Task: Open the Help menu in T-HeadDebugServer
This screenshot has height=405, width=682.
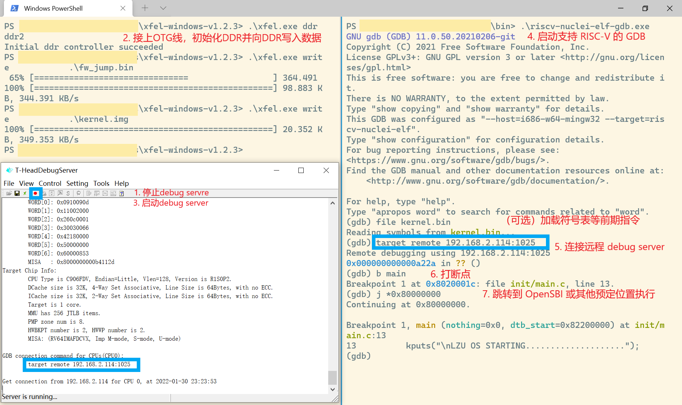Action: tap(121, 183)
